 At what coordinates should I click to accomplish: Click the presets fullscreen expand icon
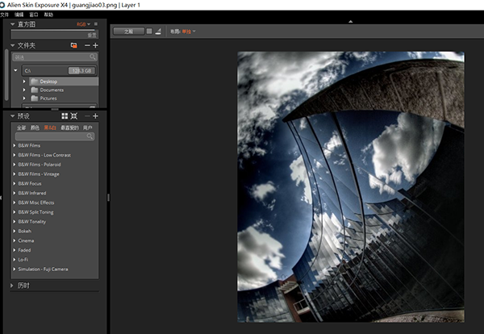coord(74,116)
